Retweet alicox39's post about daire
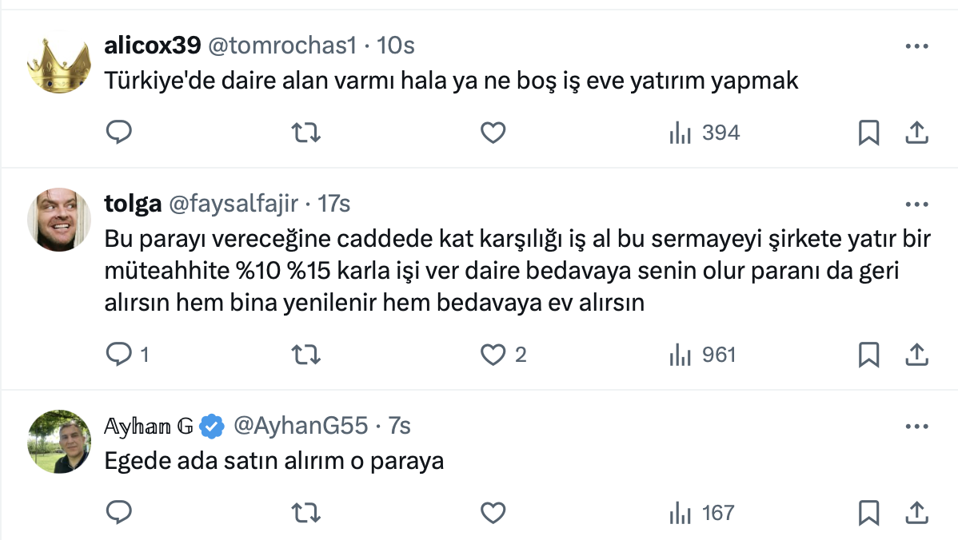 click(x=306, y=133)
